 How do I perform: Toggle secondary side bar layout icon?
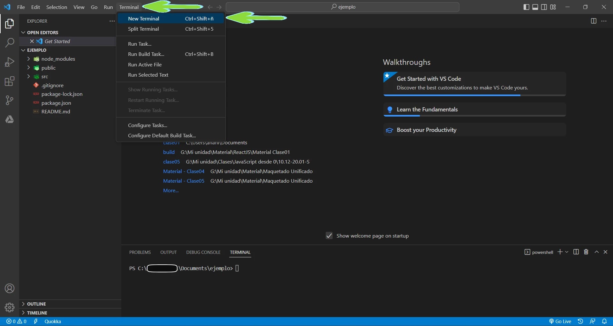tap(544, 7)
